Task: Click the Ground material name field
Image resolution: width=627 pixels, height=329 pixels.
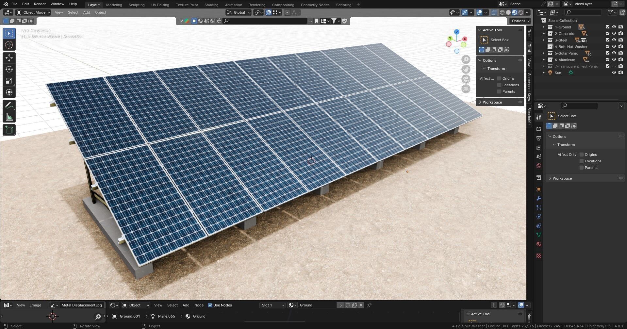Action: (x=317, y=305)
